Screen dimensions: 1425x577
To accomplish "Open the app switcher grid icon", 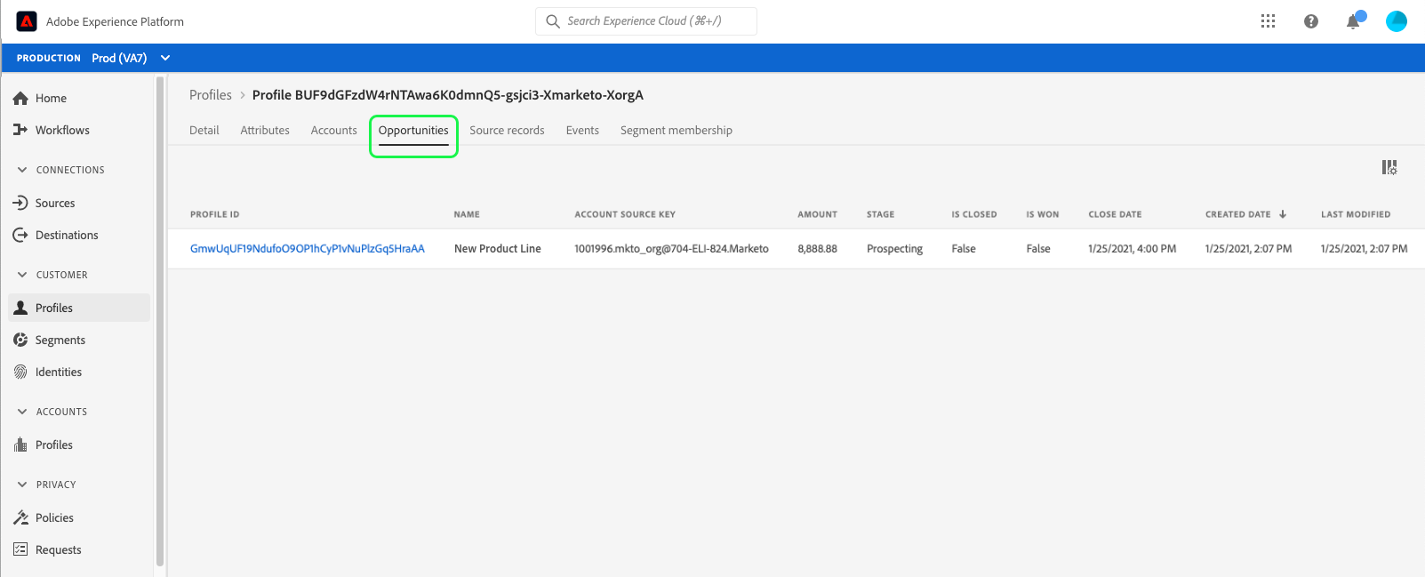I will [x=1268, y=21].
